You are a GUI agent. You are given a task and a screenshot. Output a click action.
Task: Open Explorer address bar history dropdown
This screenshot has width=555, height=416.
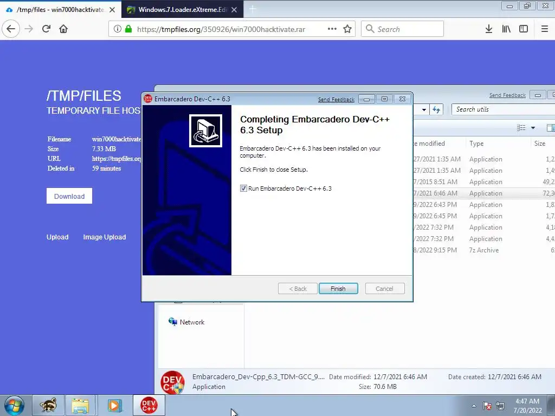424,109
